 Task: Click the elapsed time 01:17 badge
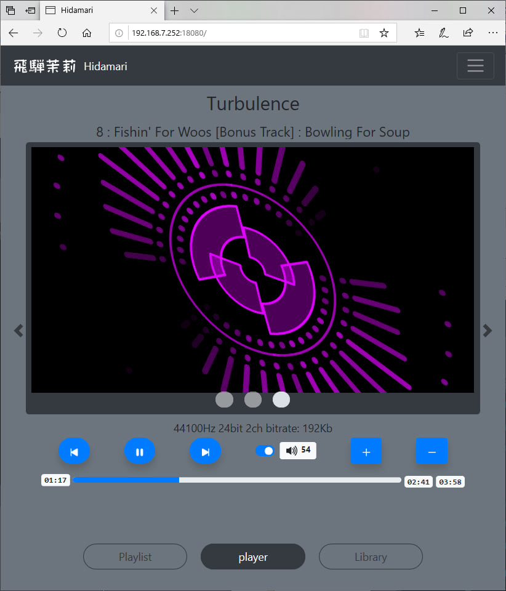click(55, 480)
